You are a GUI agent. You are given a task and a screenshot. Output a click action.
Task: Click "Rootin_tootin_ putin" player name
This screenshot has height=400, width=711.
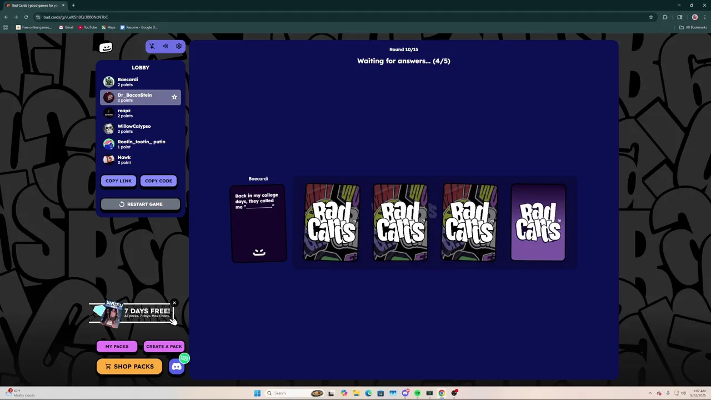click(x=141, y=142)
